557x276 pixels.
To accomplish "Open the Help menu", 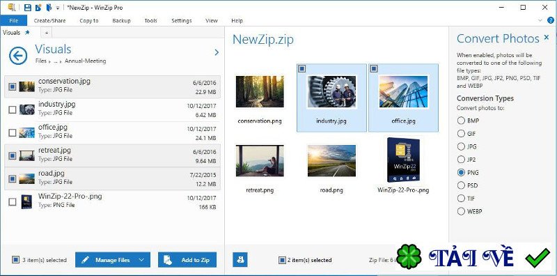I will pyautogui.click(x=237, y=21).
